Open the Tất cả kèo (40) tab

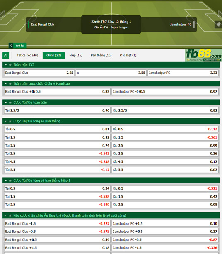click(27, 55)
